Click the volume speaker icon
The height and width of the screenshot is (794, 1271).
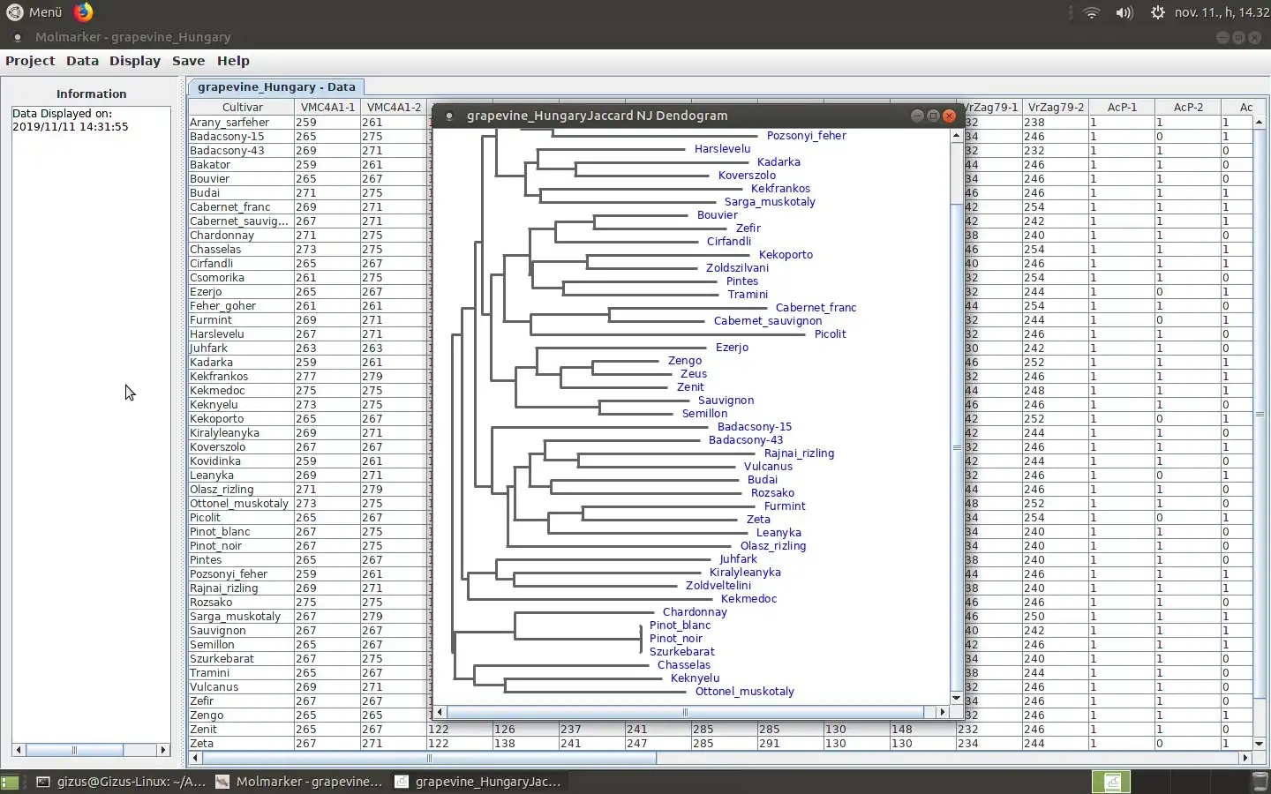click(x=1124, y=12)
